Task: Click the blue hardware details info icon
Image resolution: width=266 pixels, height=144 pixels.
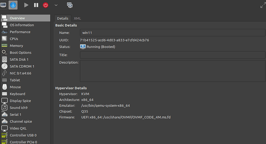Action: tap(13, 5)
